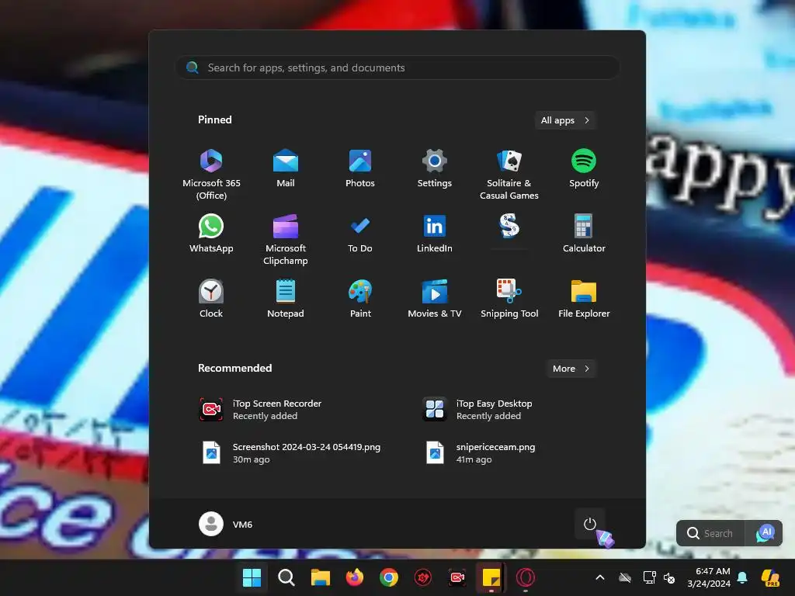Open Sticky Notes on the taskbar
The image size is (795, 596).
[x=491, y=577]
